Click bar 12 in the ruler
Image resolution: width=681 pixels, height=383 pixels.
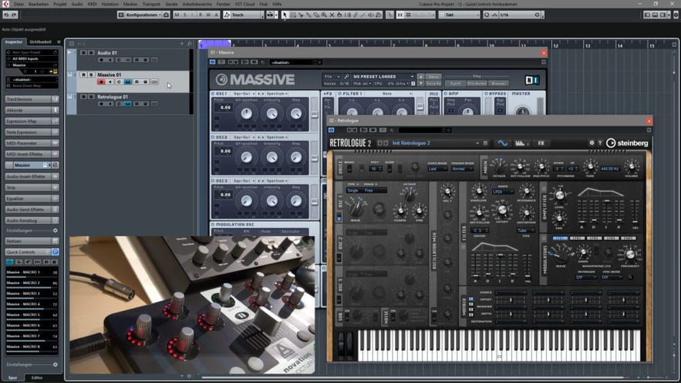[x=556, y=45]
